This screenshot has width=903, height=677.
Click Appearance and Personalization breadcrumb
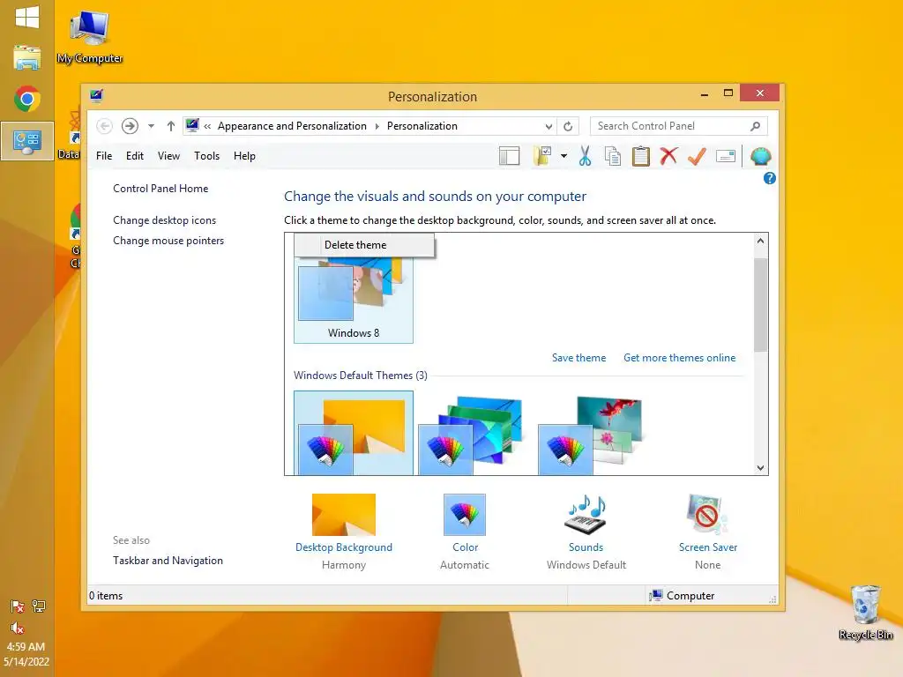(x=292, y=126)
